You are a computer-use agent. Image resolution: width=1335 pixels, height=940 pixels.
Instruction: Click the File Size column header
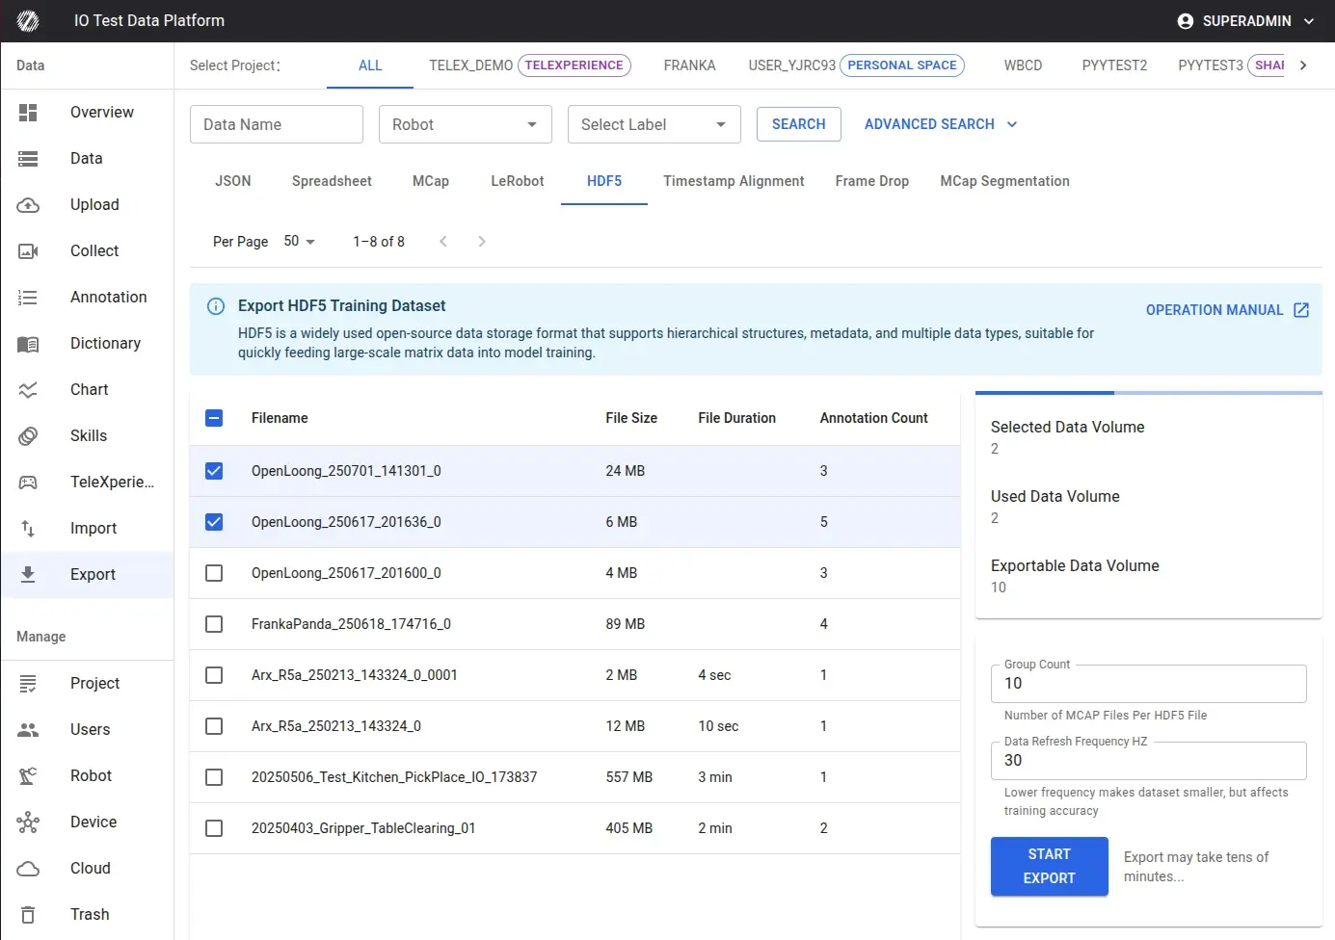631,418
